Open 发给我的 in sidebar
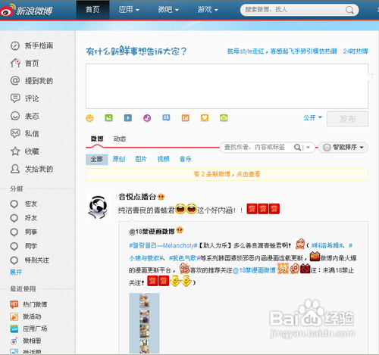Viewport: 379px width, 355px height. click(32, 169)
